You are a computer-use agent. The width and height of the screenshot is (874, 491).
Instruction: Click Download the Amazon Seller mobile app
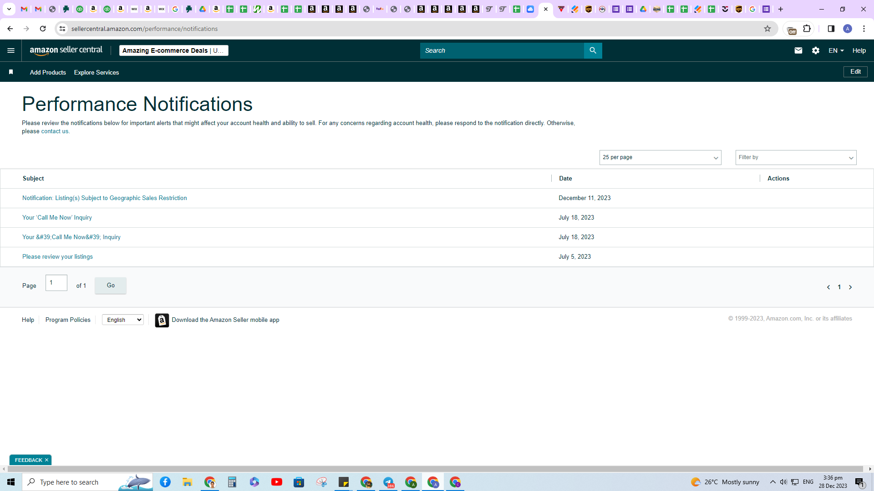[225, 320]
